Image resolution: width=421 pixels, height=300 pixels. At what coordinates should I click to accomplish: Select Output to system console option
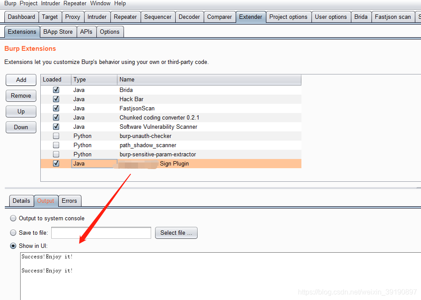point(13,218)
